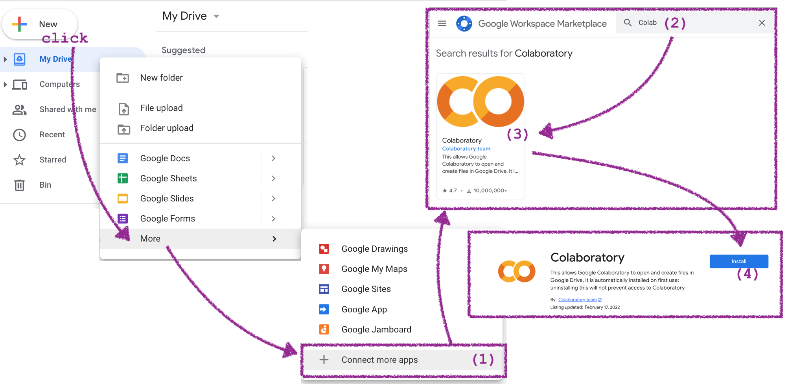Open Shared with me in sidebar
The image size is (788, 384).
point(68,109)
